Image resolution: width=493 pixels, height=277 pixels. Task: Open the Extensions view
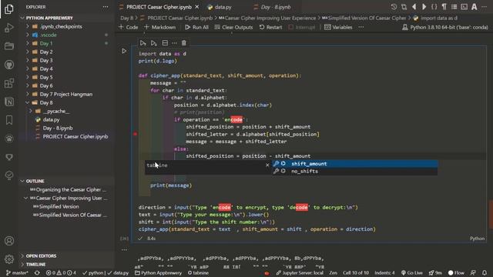point(9,83)
